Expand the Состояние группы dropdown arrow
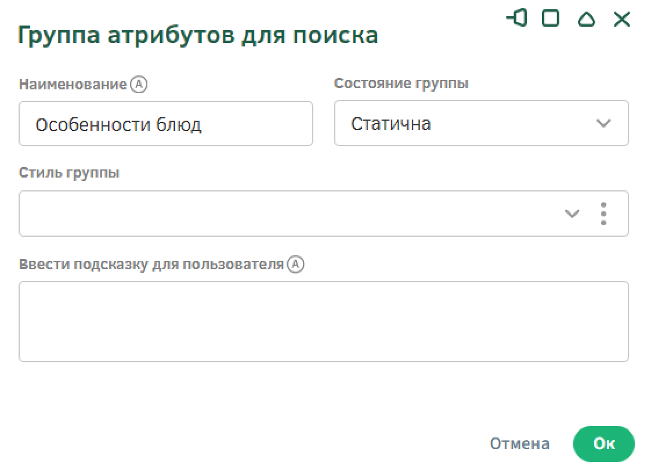Viewport: 651px width, 470px height. (x=603, y=124)
